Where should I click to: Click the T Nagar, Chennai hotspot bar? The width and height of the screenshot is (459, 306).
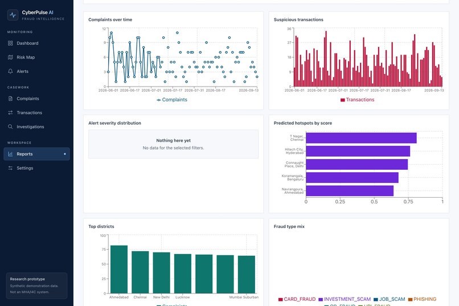click(361, 138)
